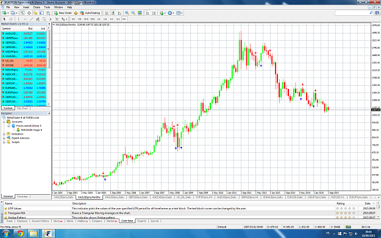Select the Text Label tool
Image resolution: width=381 pixels, height=238 pixels.
pos(57,19)
